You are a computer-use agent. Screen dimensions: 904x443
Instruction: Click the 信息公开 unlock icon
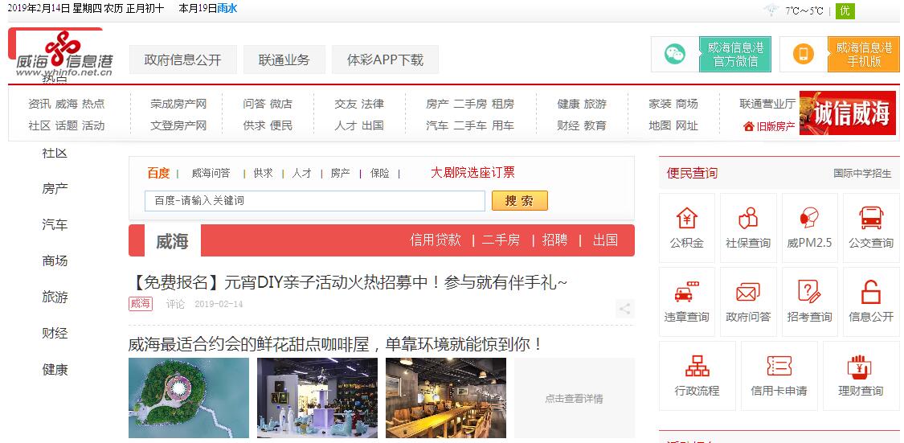click(x=871, y=293)
